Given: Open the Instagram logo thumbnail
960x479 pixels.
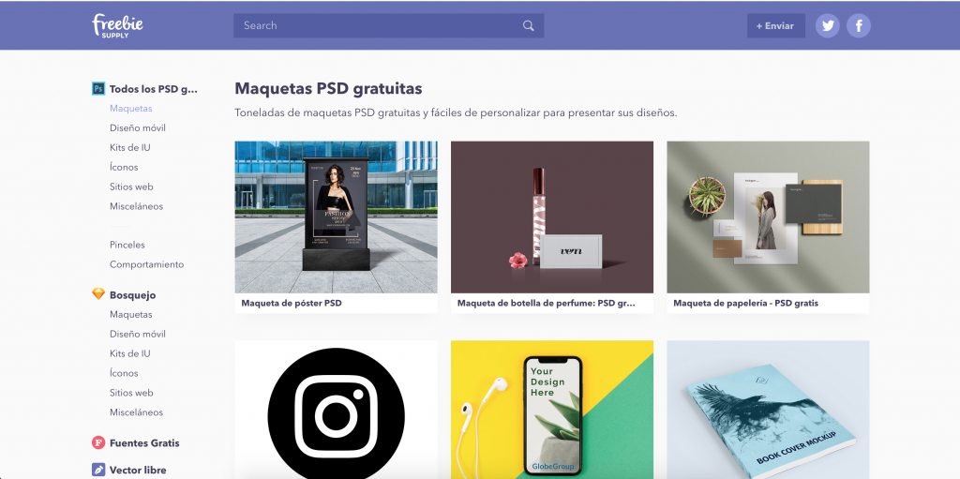Looking at the screenshot, I should click(x=337, y=410).
